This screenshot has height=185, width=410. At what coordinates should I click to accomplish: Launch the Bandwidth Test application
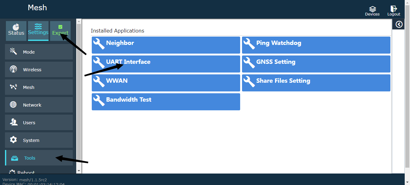166,102
